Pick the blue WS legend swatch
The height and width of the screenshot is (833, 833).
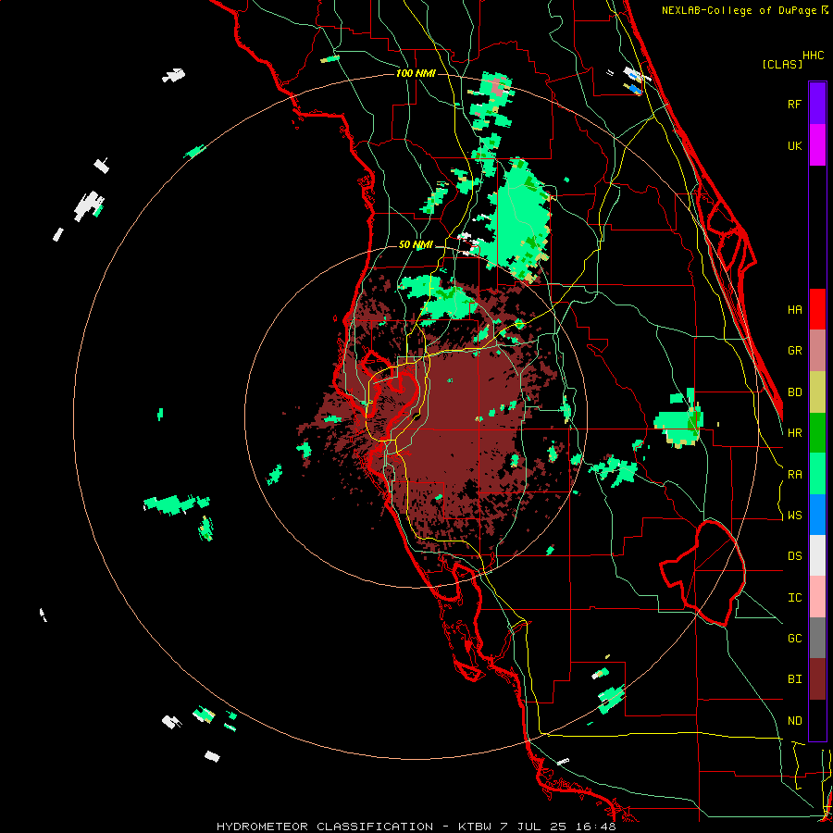817,515
